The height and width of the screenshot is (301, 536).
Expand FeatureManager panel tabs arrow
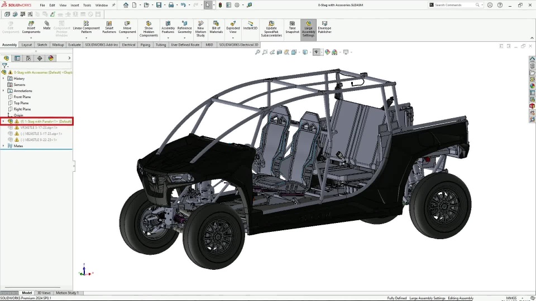coord(69,59)
